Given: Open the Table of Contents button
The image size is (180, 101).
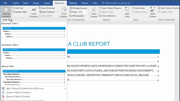Looking at the screenshot, I should tap(6, 12).
